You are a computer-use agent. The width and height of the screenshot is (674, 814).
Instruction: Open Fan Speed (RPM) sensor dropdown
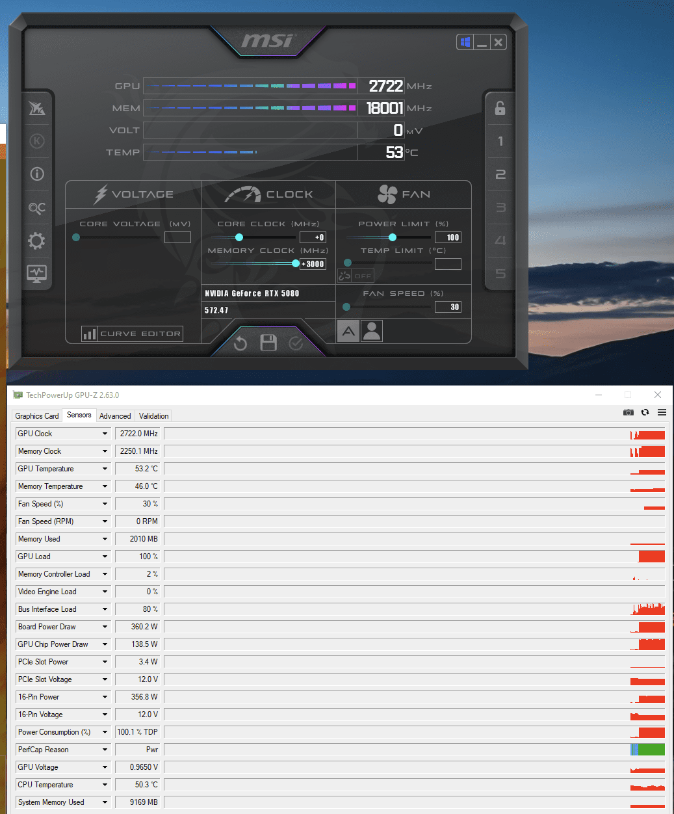[105, 521]
